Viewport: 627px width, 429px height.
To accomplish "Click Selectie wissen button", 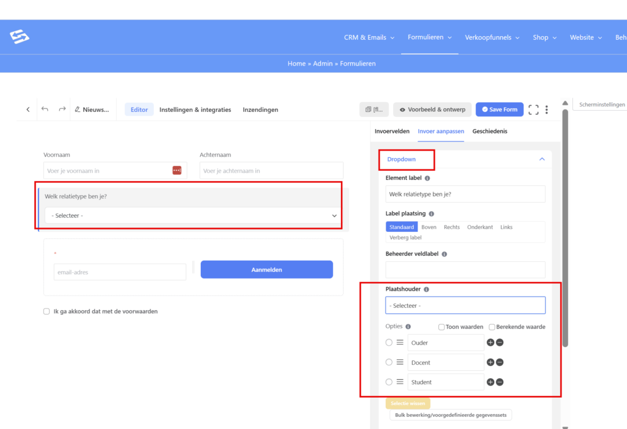I will point(408,403).
